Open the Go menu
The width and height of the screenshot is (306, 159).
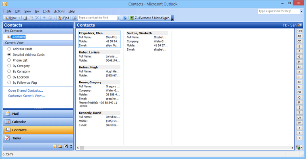point(37,11)
